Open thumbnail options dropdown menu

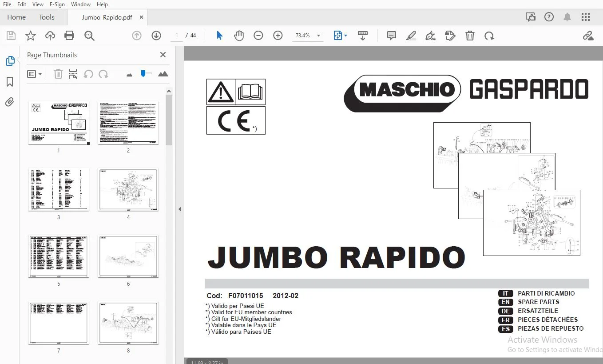(34, 74)
